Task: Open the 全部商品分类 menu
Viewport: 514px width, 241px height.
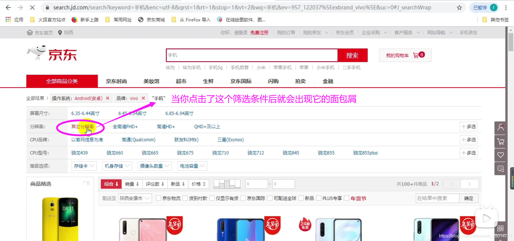Action: click(62, 81)
